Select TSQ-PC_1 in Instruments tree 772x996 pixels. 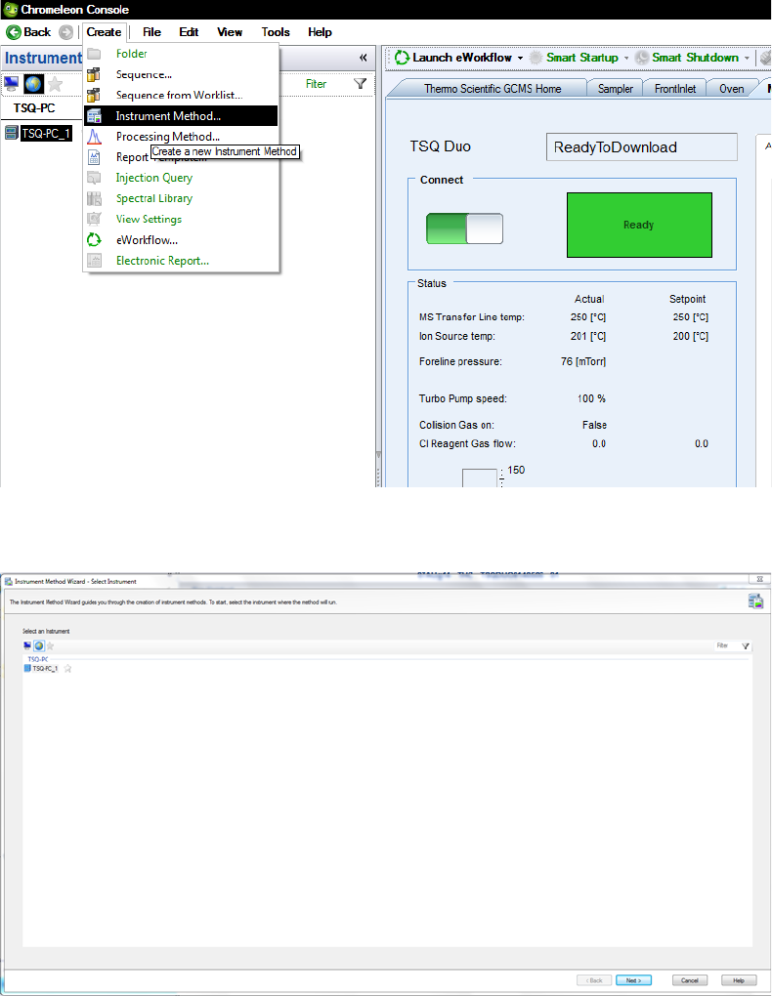pyautogui.click(x=46, y=134)
